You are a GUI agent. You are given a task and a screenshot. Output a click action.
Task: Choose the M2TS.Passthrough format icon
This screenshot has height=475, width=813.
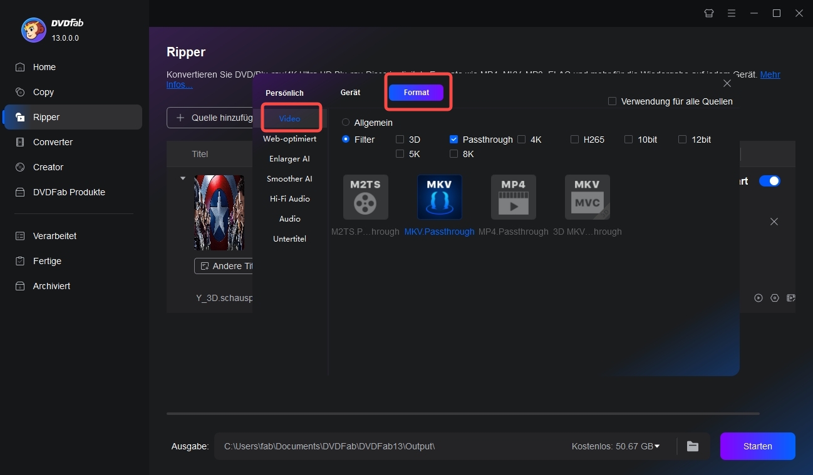(365, 197)
